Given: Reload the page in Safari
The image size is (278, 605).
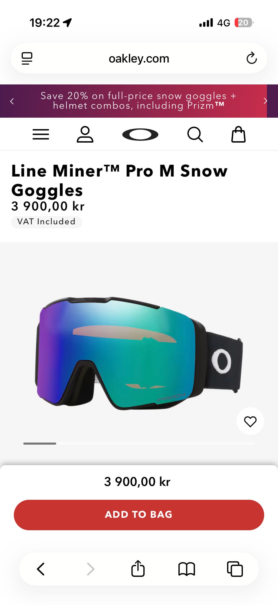Looking at the screenshot, I should tap(252, 58).
